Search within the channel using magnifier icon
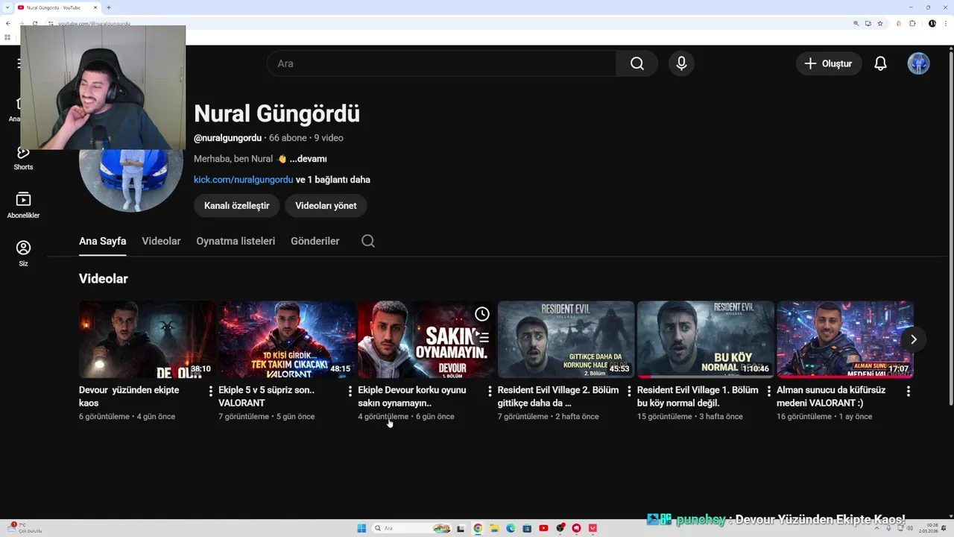The width and height of the screenshot is (954, 537). point(368,241)
